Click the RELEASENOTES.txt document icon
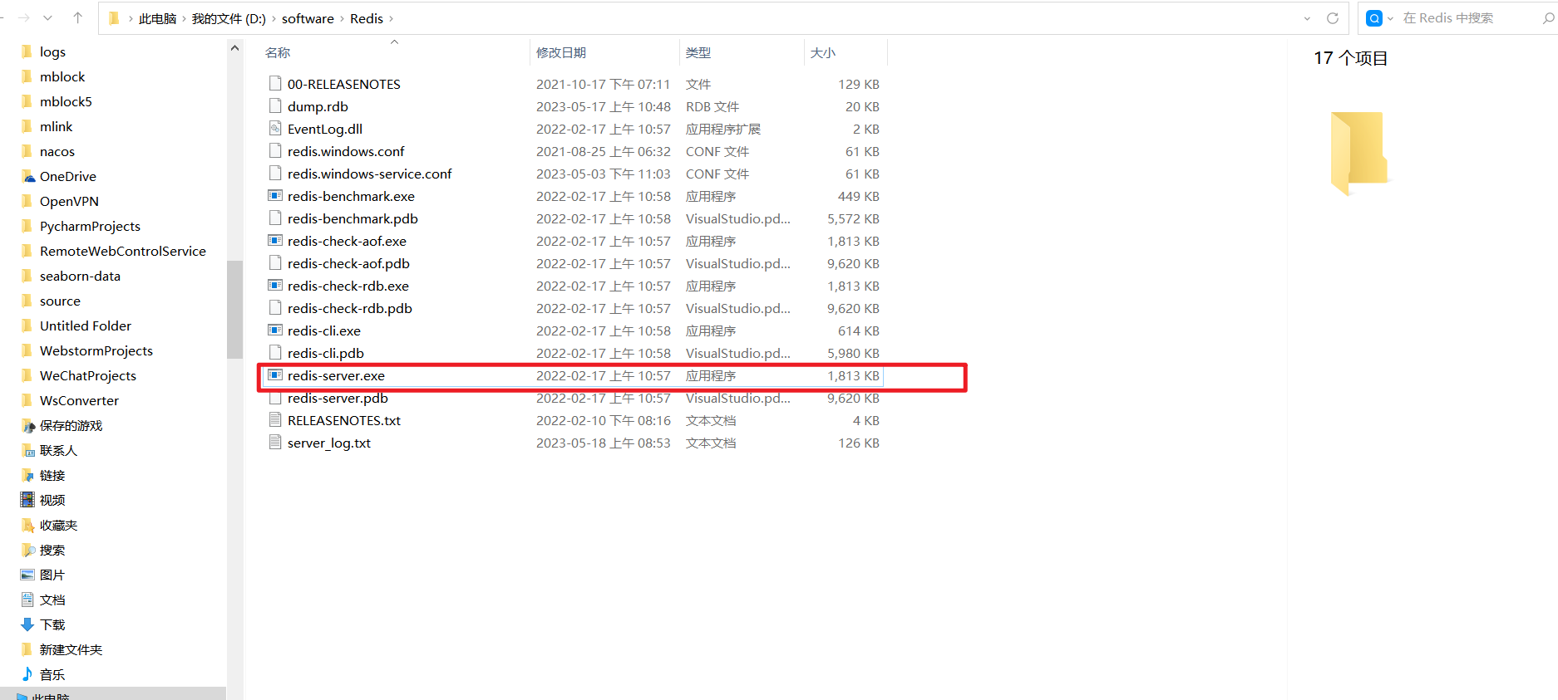Viewport: 1558px width, 700px height. click(275, 420)
